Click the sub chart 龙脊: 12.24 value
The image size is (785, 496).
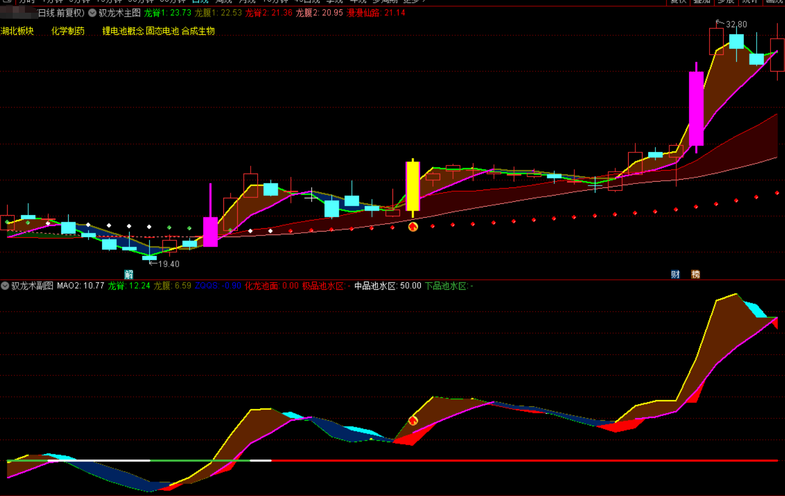point(129,286)
